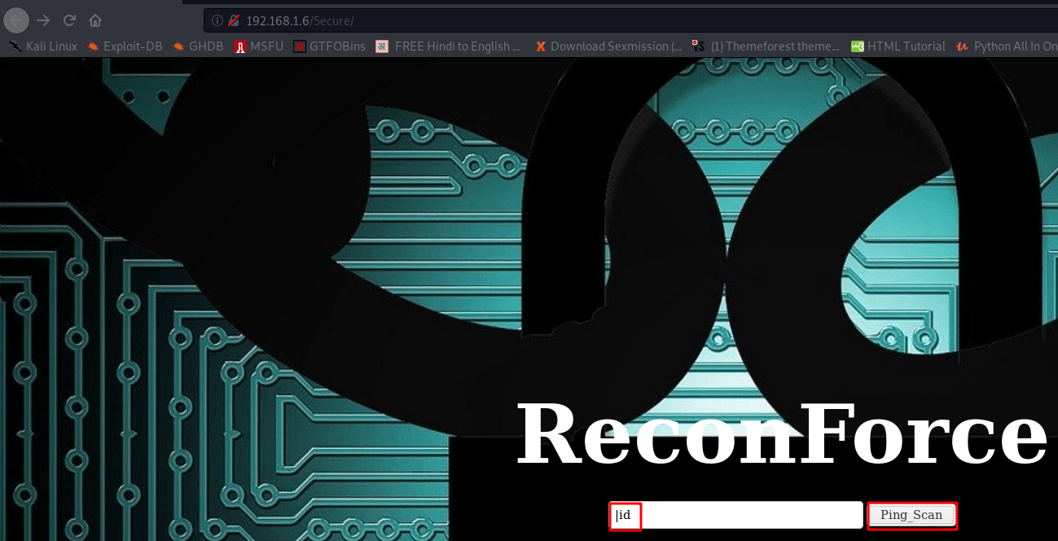Reload the current page

[69, 20]
